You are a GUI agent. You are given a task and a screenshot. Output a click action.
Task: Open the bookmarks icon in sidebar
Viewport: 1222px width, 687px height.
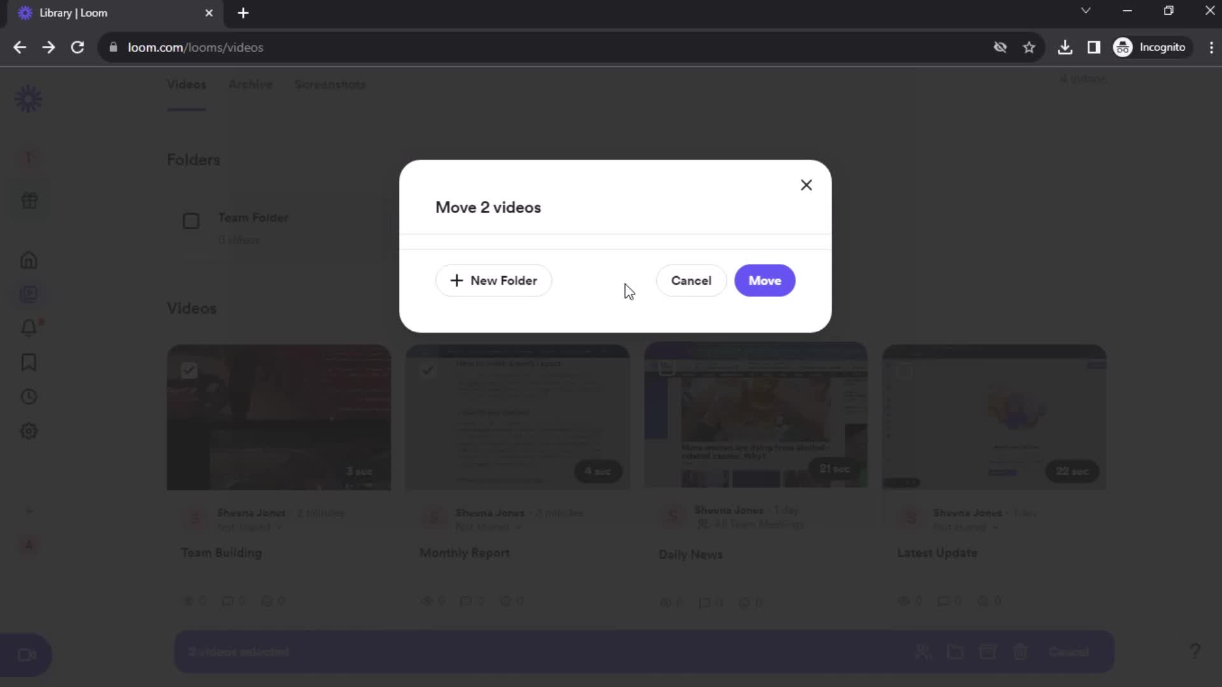(29, 363)
